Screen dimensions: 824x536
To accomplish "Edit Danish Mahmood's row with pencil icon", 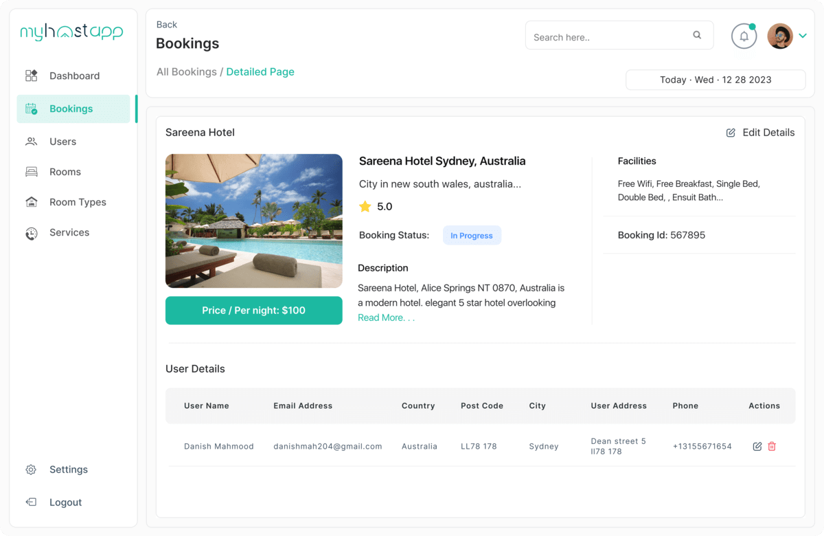I will pos(757,447).
